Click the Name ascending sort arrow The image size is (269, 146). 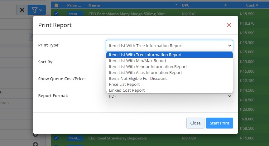[x=176, y=5]
